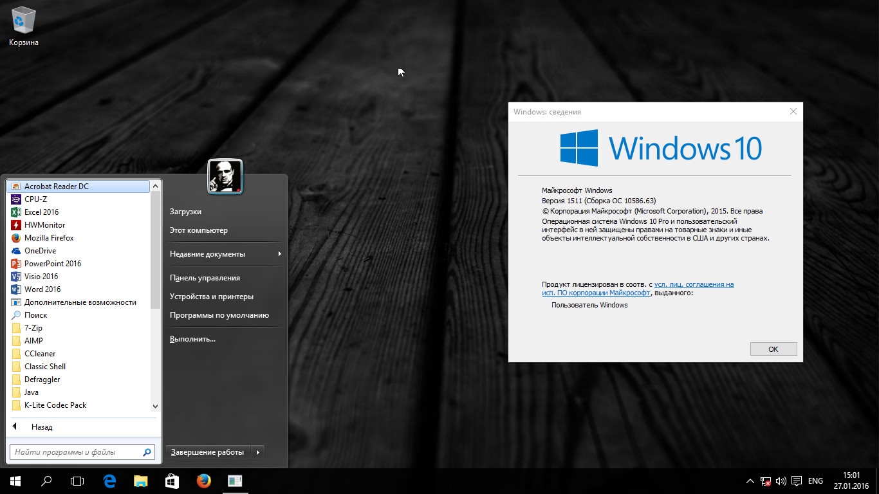
Task: Open the volume tray icon
Action: pyautogui.click(x=781, y=481)
